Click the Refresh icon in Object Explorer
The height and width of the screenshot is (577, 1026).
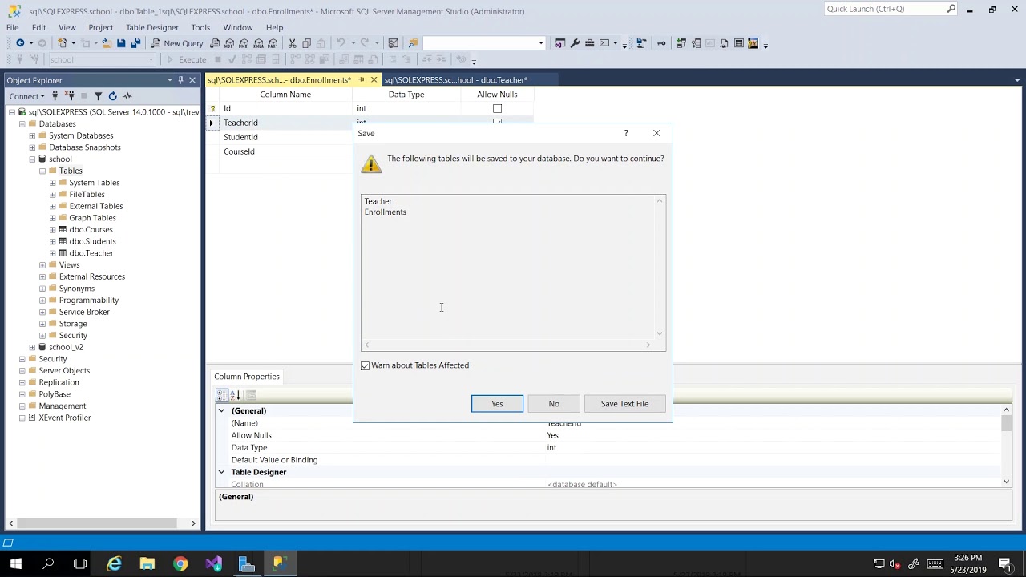tap(112, 96)
